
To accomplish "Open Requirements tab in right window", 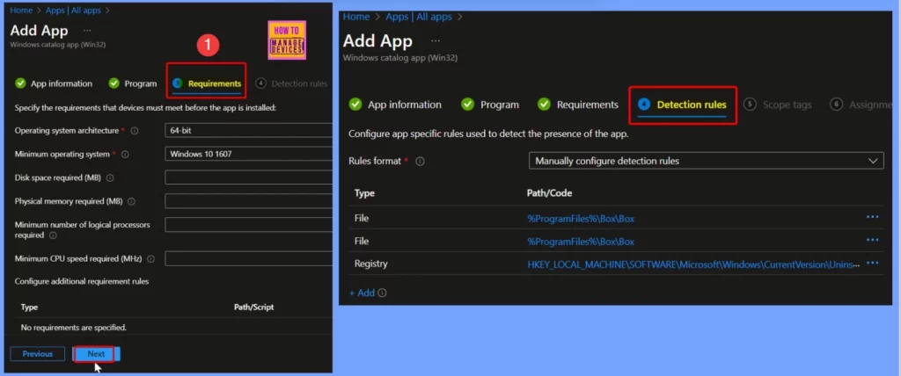I will [578, 105].
